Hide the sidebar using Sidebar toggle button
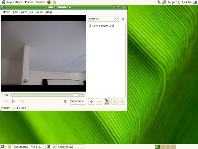Image resolution: width=198 pixels, height=149 pixels. pyautogui.click(x=78, y=101)
